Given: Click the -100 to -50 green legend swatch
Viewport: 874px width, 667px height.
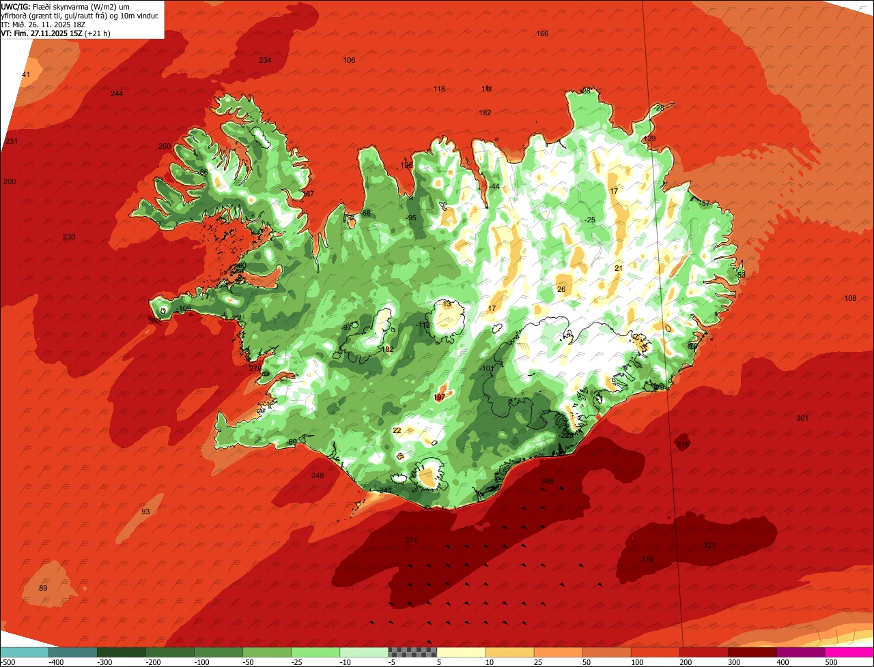Looking at the screenshot, I should tap(218, 653).
